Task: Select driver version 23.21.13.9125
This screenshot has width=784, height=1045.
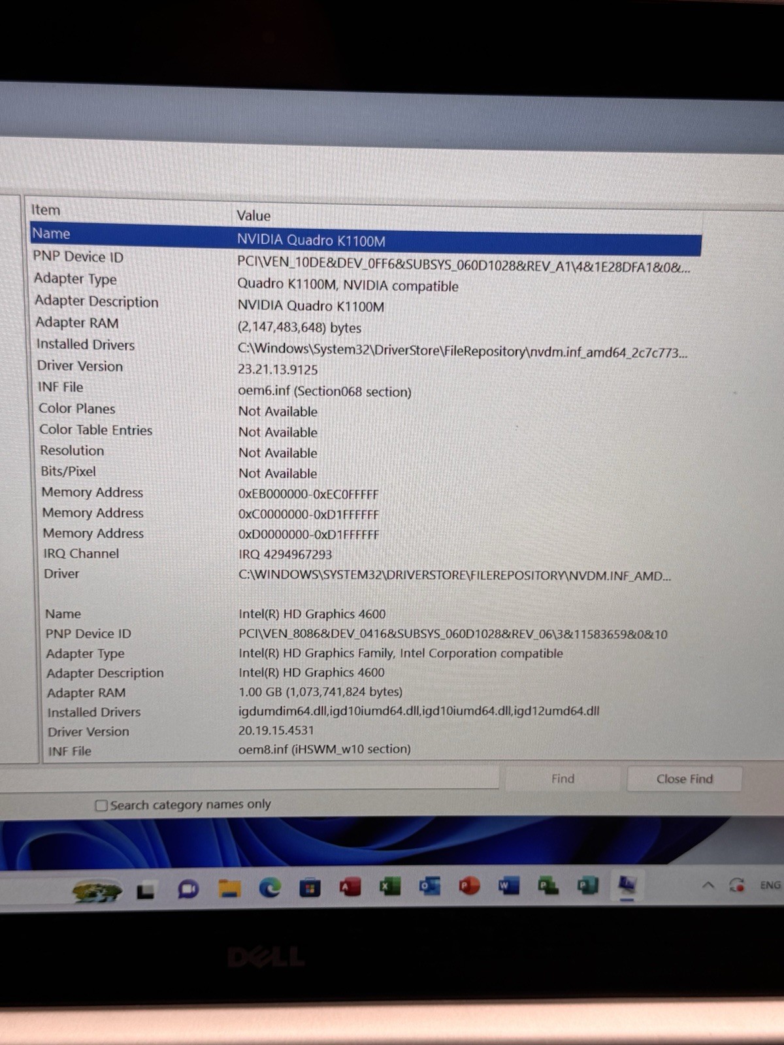Action: coord(278,370)
